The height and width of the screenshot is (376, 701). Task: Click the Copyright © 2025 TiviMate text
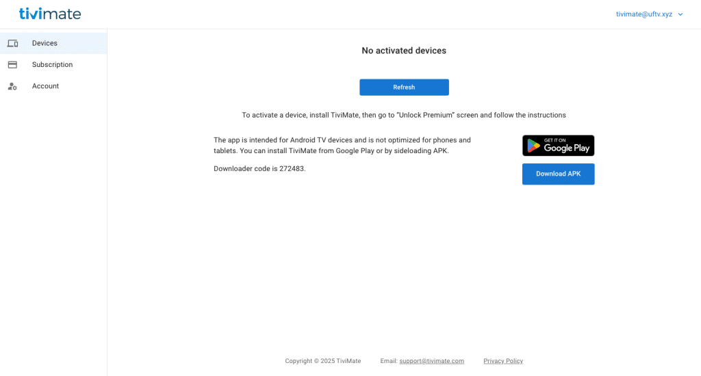coord(323,361)
